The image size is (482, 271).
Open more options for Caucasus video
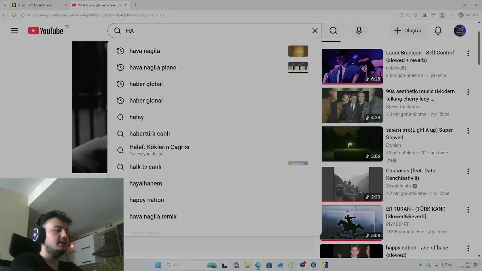pyautogui.click(x=468, y=171)
